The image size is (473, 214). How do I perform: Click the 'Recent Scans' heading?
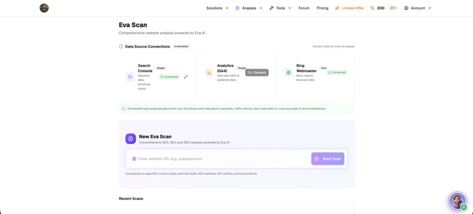click(131, 199)
